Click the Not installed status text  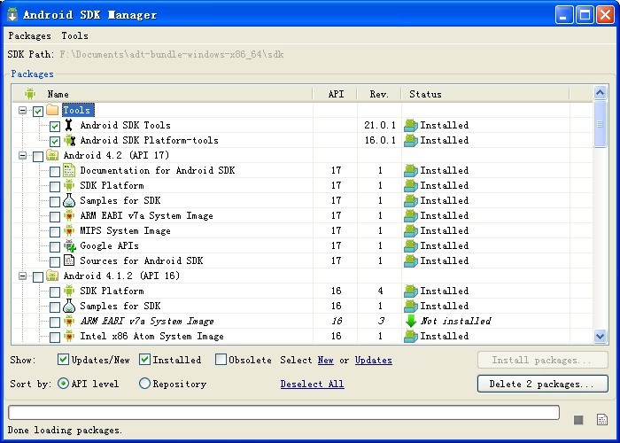(455, 321)
